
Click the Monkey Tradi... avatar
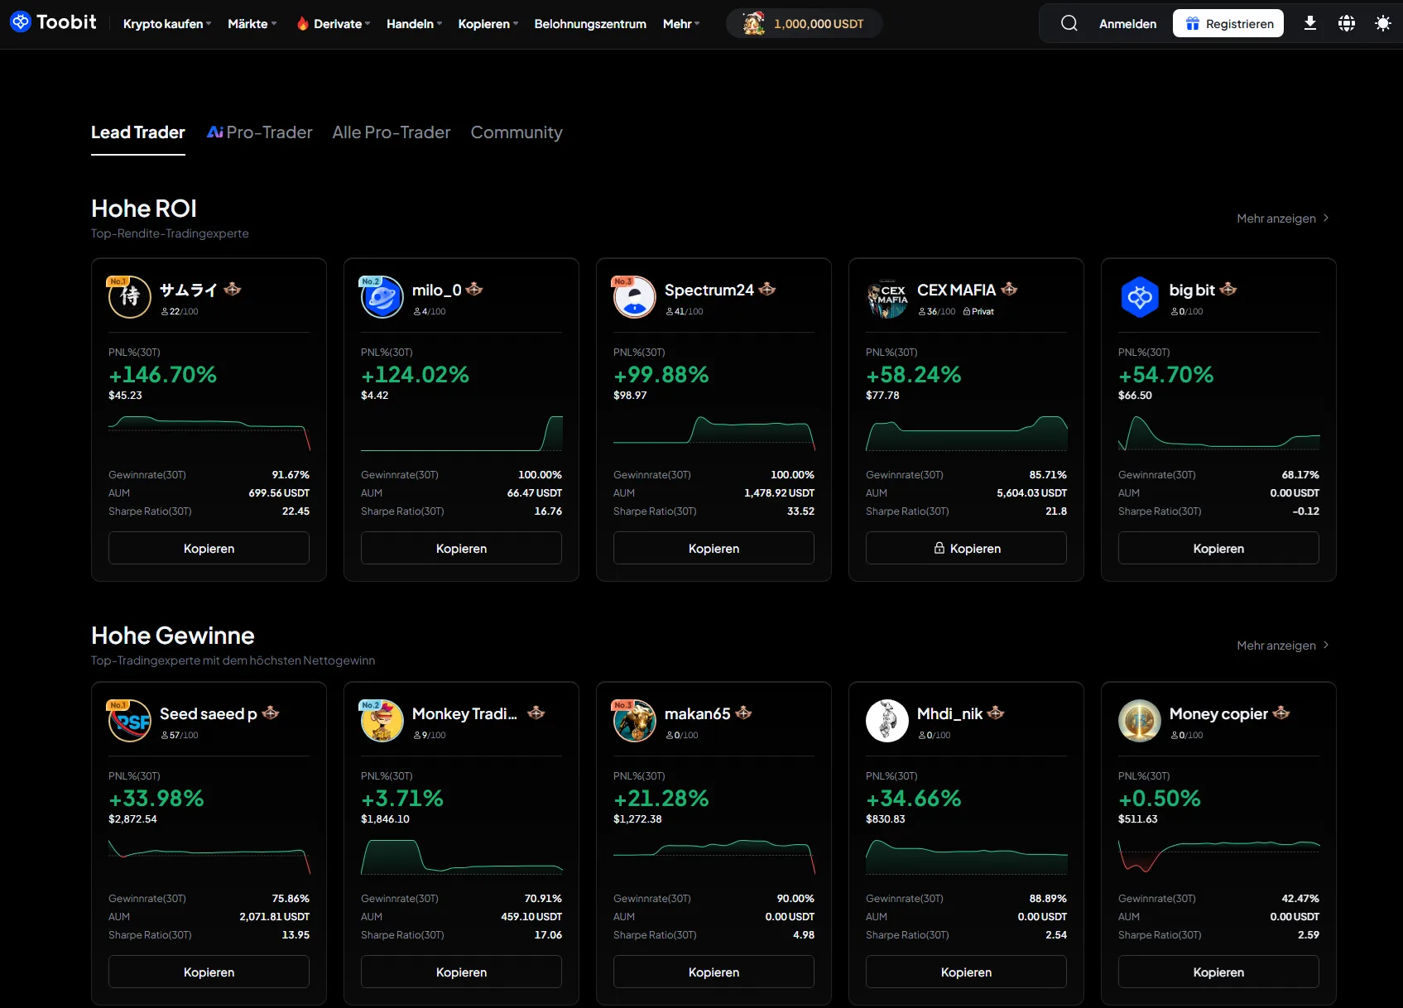[382, 720]
